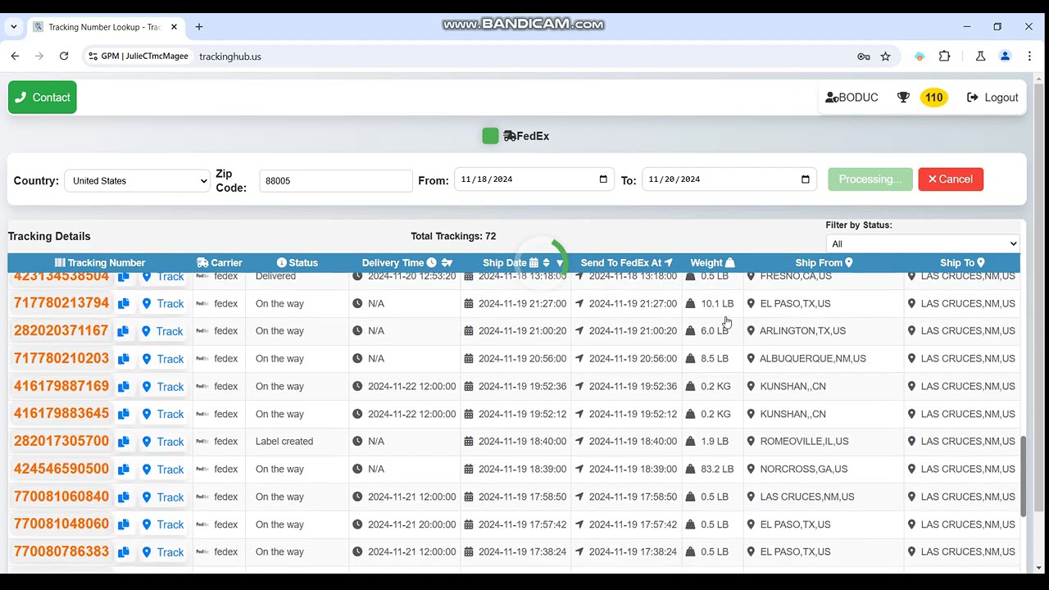
Task: Track shipment 770081060840
Action: coord(163,497)
